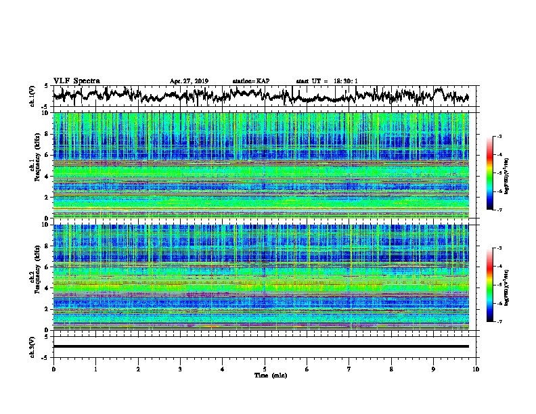This screenshot has width=536, height=414.
Task: Click the "ch.1(V)" axis label
Action: (x=32, y=96)
